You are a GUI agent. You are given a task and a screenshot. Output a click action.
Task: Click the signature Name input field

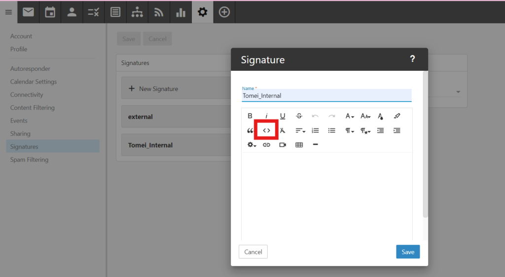326,96
